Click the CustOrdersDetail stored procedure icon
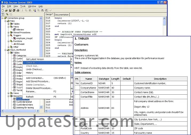 click(14, 102)
